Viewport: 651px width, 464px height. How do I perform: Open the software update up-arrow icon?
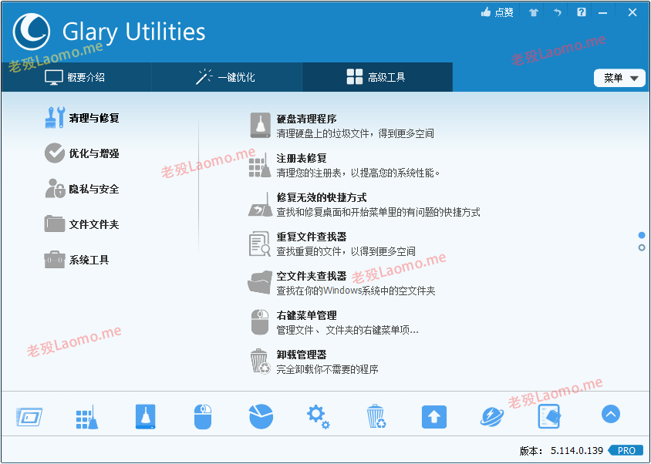pyautogui.click(x=434, y=417)
